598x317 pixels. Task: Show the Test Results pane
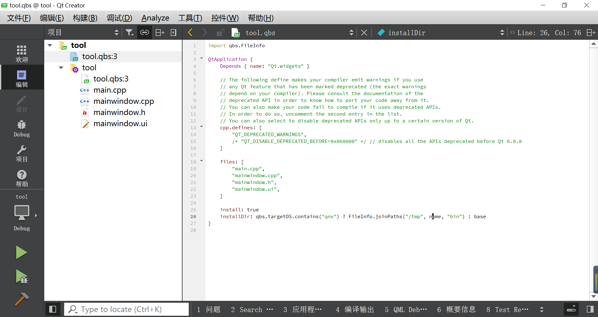tap(508, 310)
